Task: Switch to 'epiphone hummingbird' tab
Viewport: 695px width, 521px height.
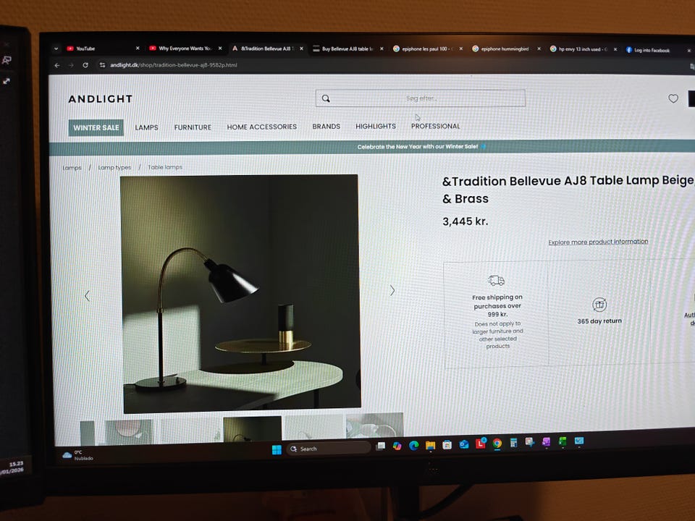Action: (506, 48)
